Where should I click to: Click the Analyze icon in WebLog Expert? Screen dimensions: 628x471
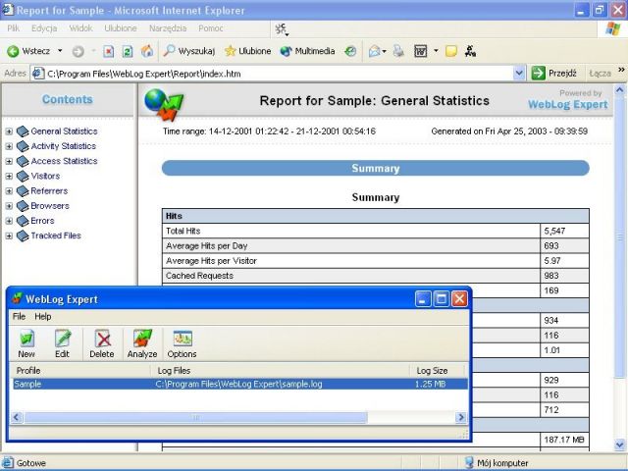[142, 340]
